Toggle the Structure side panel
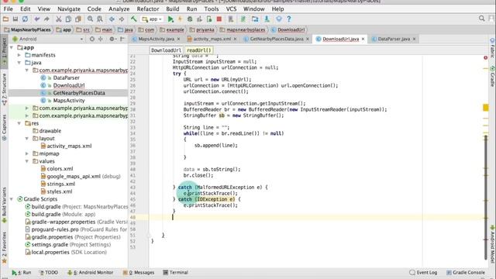496x279 pixels. click(4, 89)
